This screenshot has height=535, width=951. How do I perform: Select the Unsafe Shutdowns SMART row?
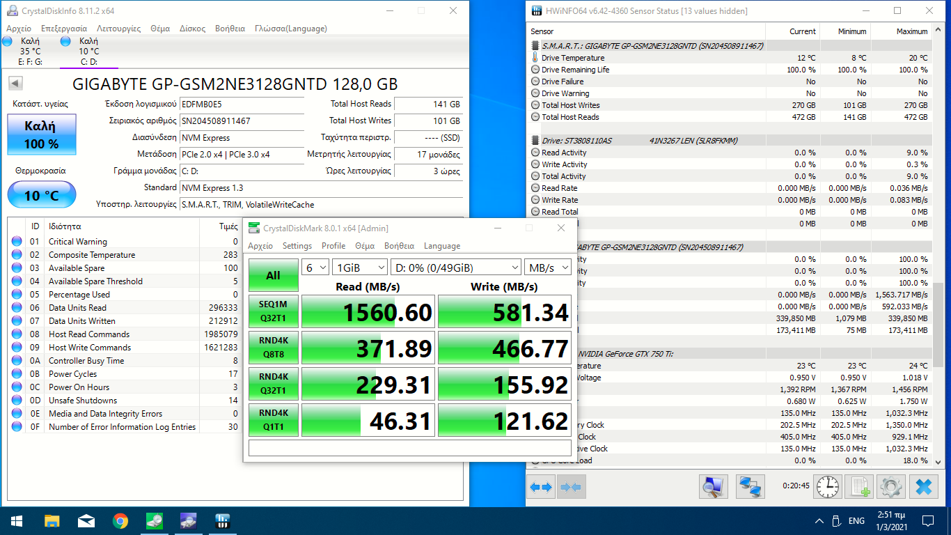[x=125, y=401]
